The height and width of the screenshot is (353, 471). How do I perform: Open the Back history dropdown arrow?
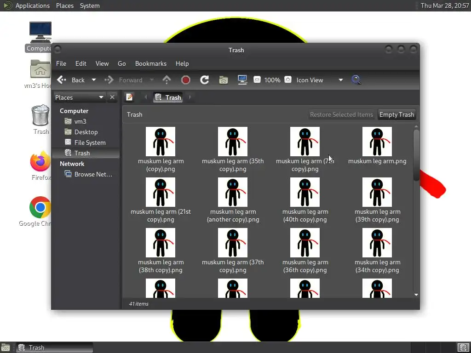[x=94, y=80]
